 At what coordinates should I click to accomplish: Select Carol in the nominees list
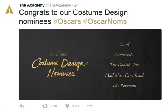point(124,44)
